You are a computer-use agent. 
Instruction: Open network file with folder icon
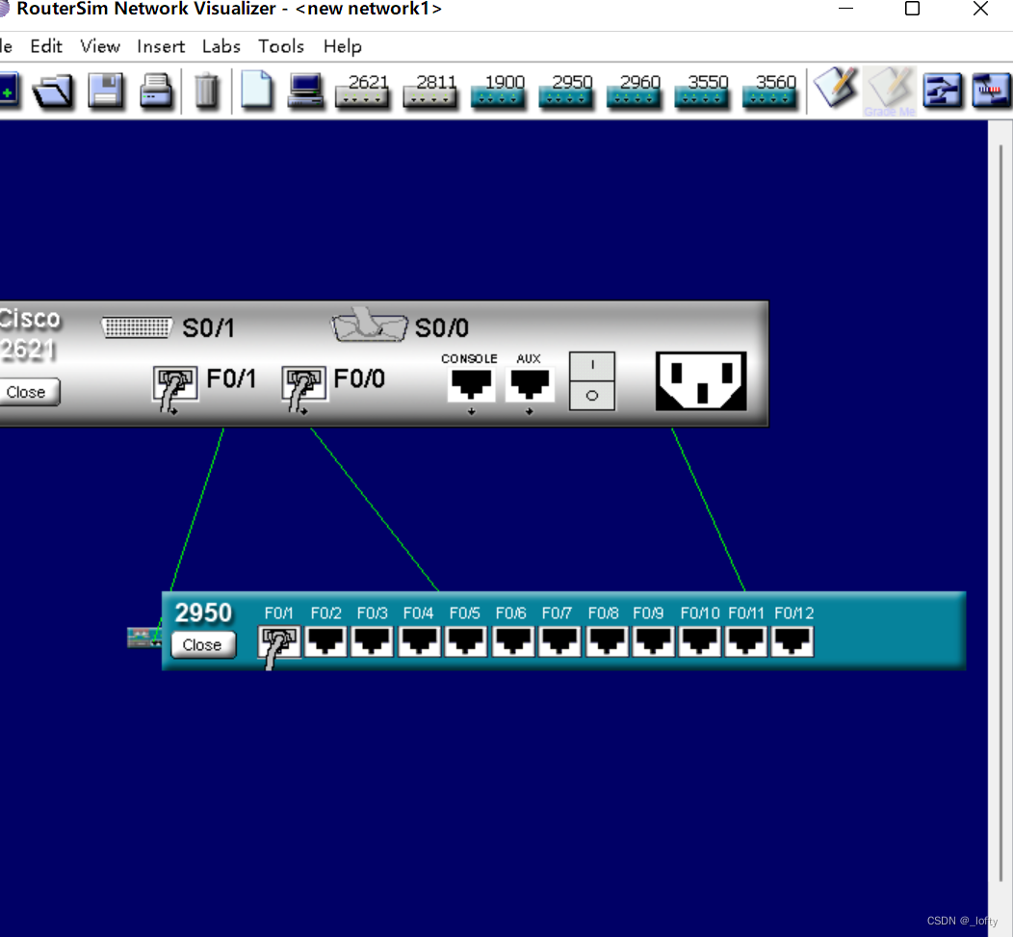53,91
